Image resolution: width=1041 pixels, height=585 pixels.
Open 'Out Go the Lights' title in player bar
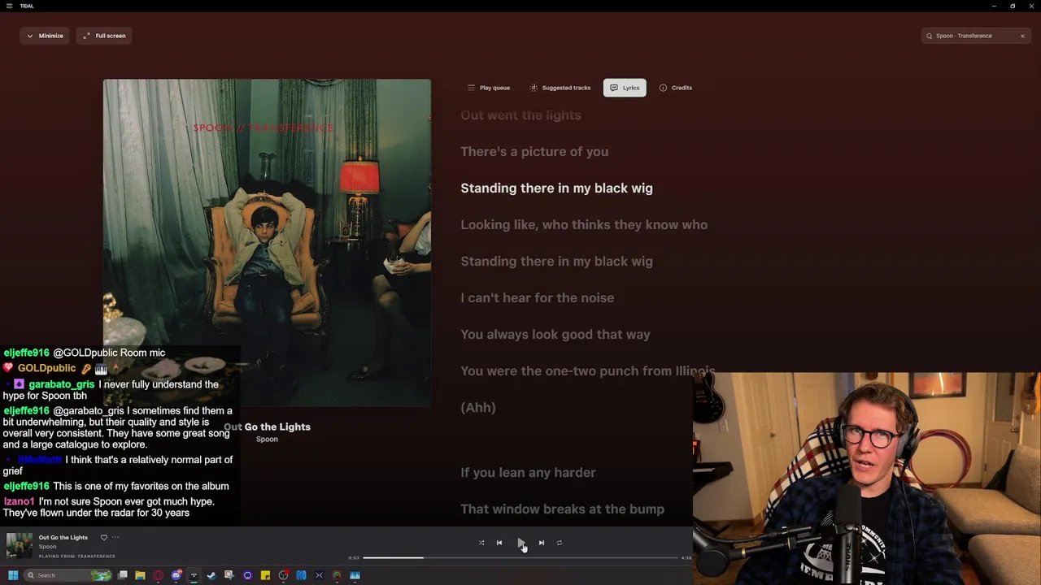point(63,537)
